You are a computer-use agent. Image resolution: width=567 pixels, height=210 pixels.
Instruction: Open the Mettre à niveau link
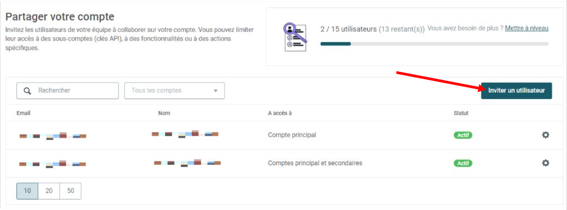527,28
